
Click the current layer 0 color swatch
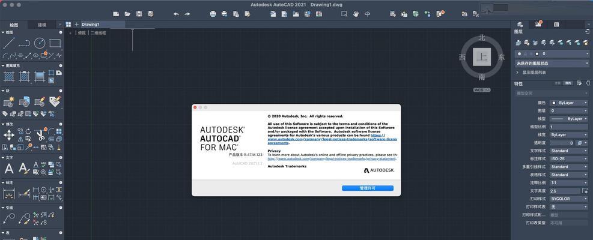click(537, 53)
